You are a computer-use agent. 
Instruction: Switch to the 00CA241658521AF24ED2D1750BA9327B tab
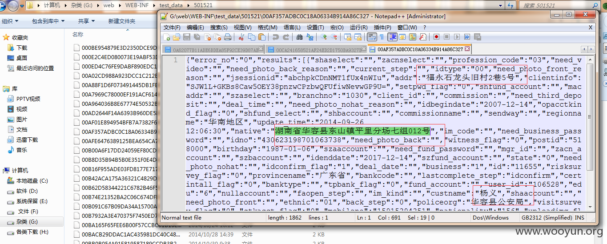(x=317, y=49)
